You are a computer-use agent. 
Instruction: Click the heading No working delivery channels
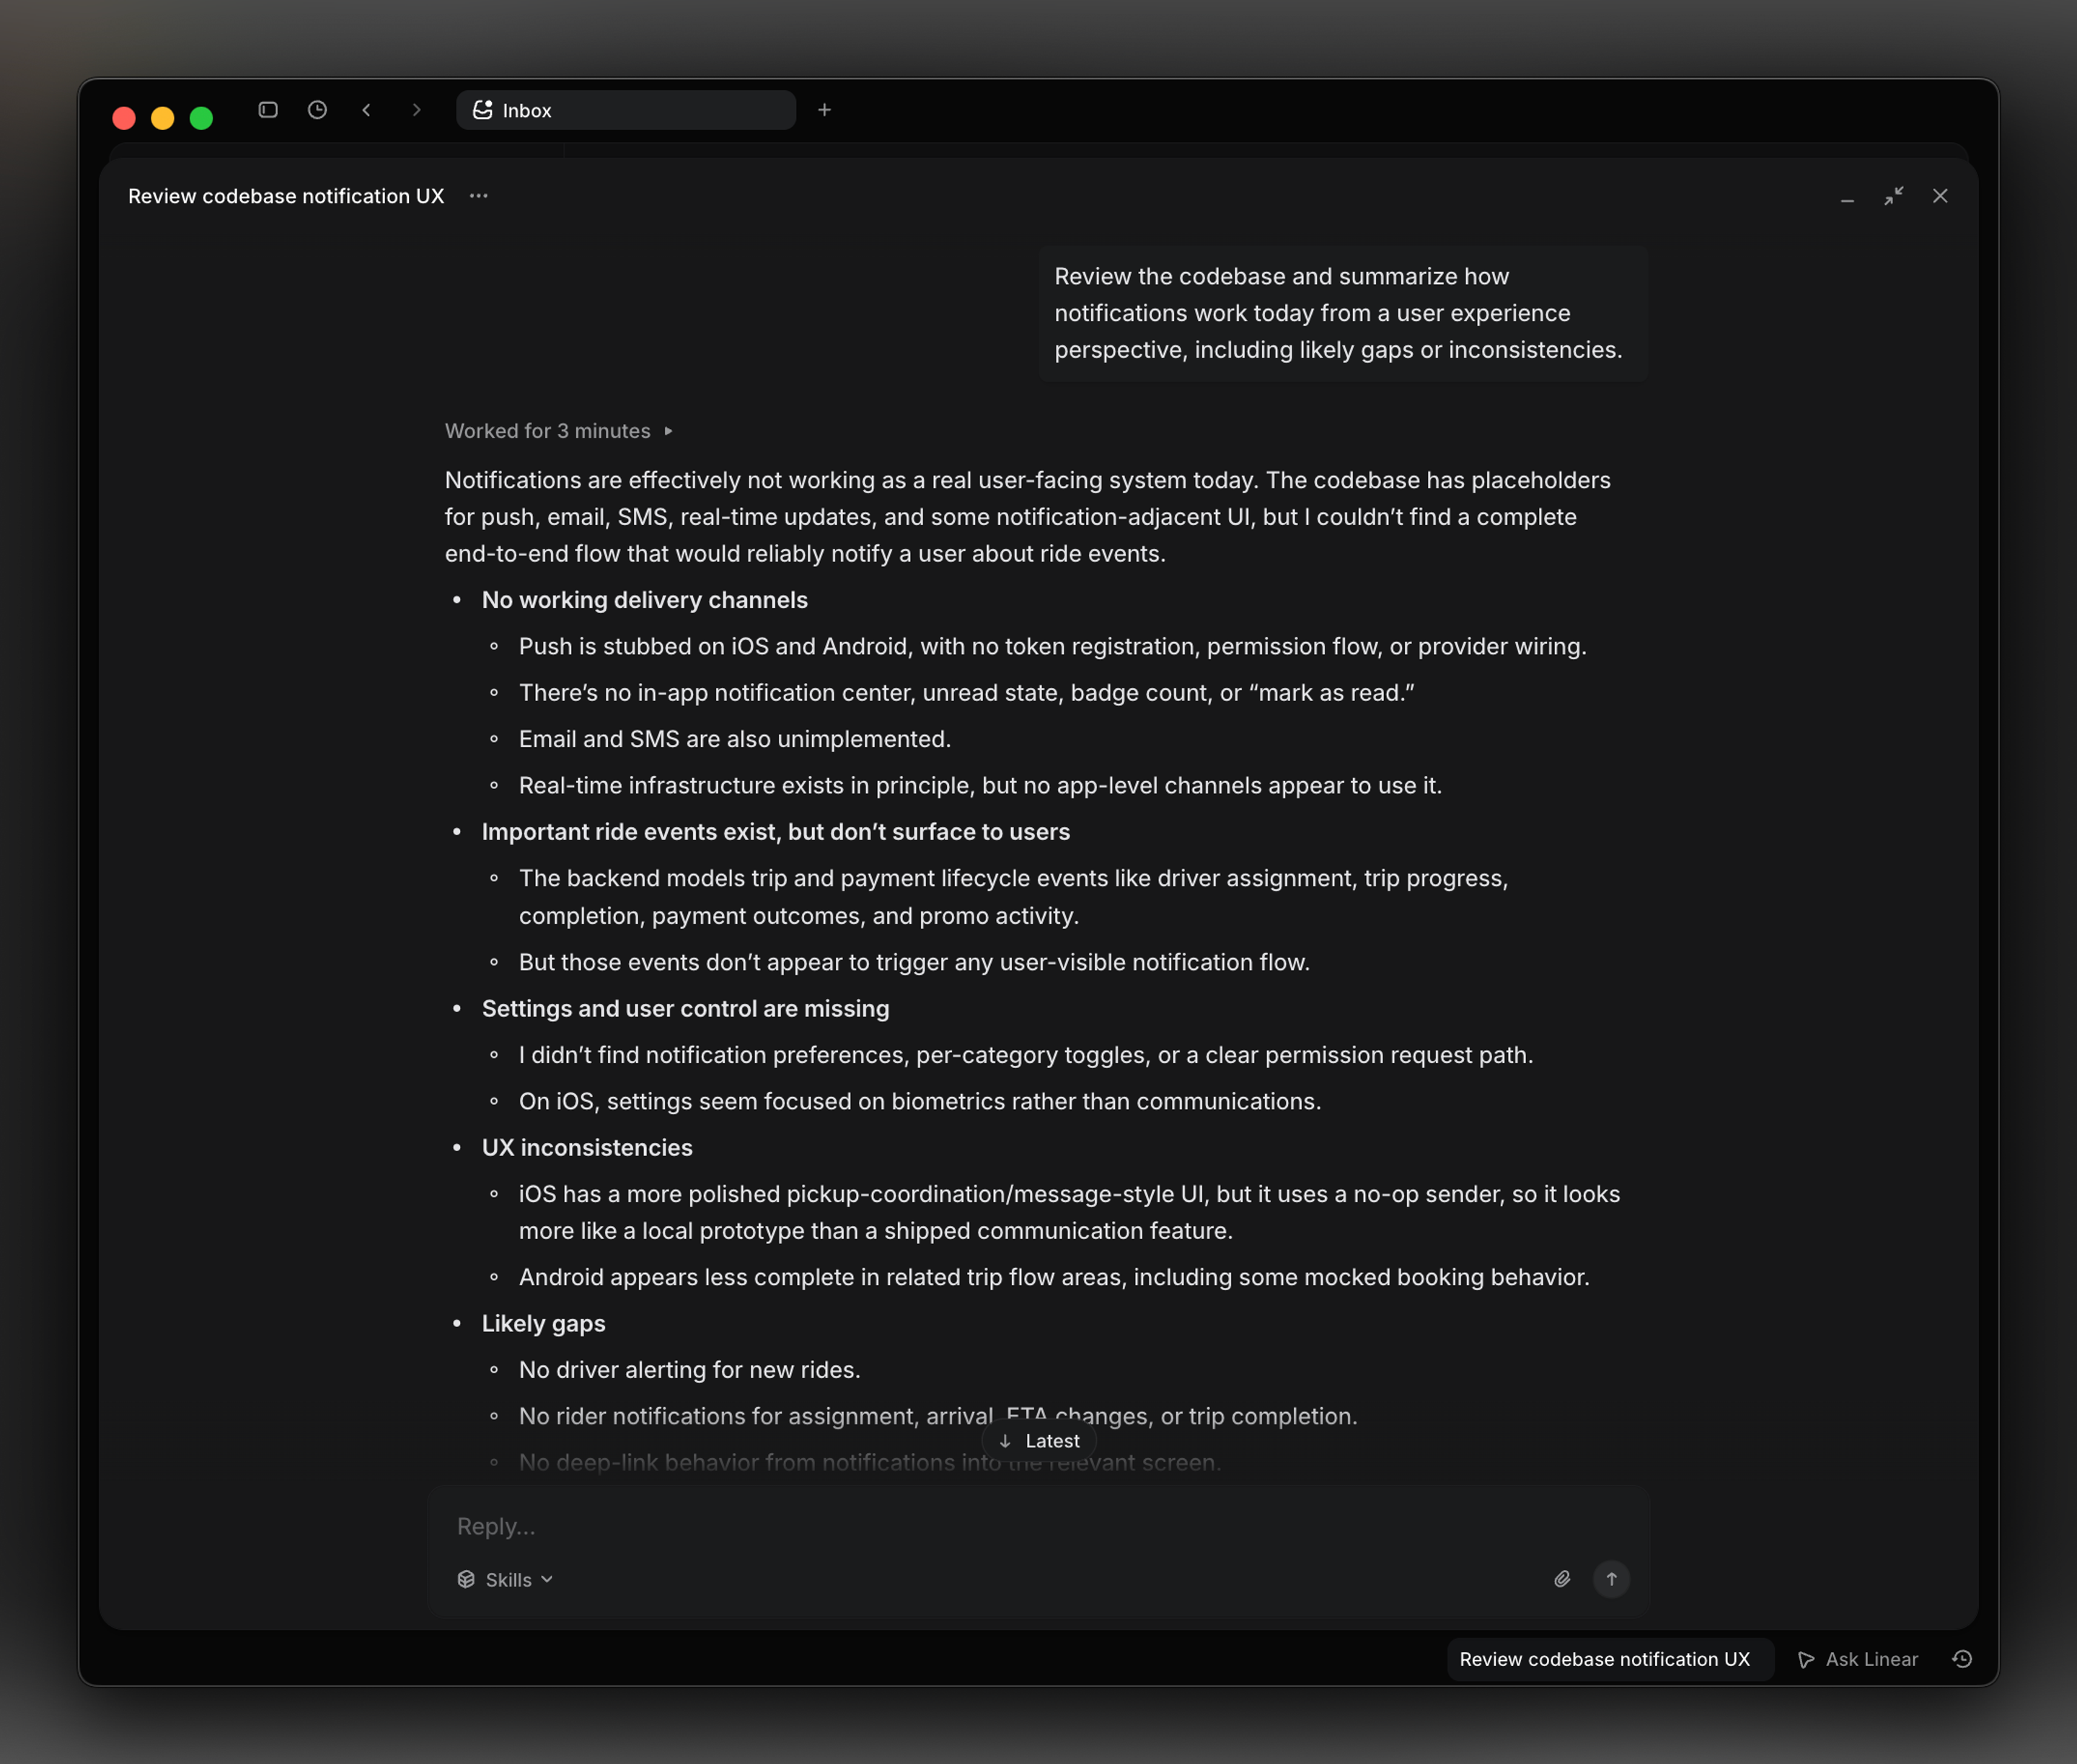(645, 600)
